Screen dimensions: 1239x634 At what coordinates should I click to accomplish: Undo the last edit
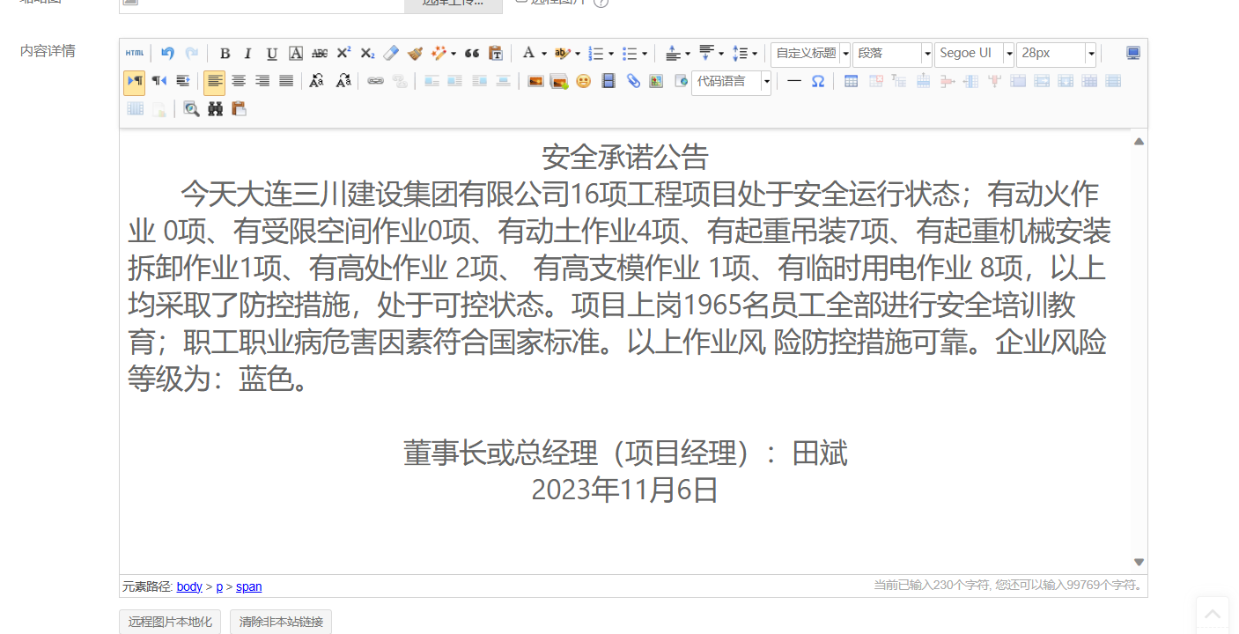(167, 54)
